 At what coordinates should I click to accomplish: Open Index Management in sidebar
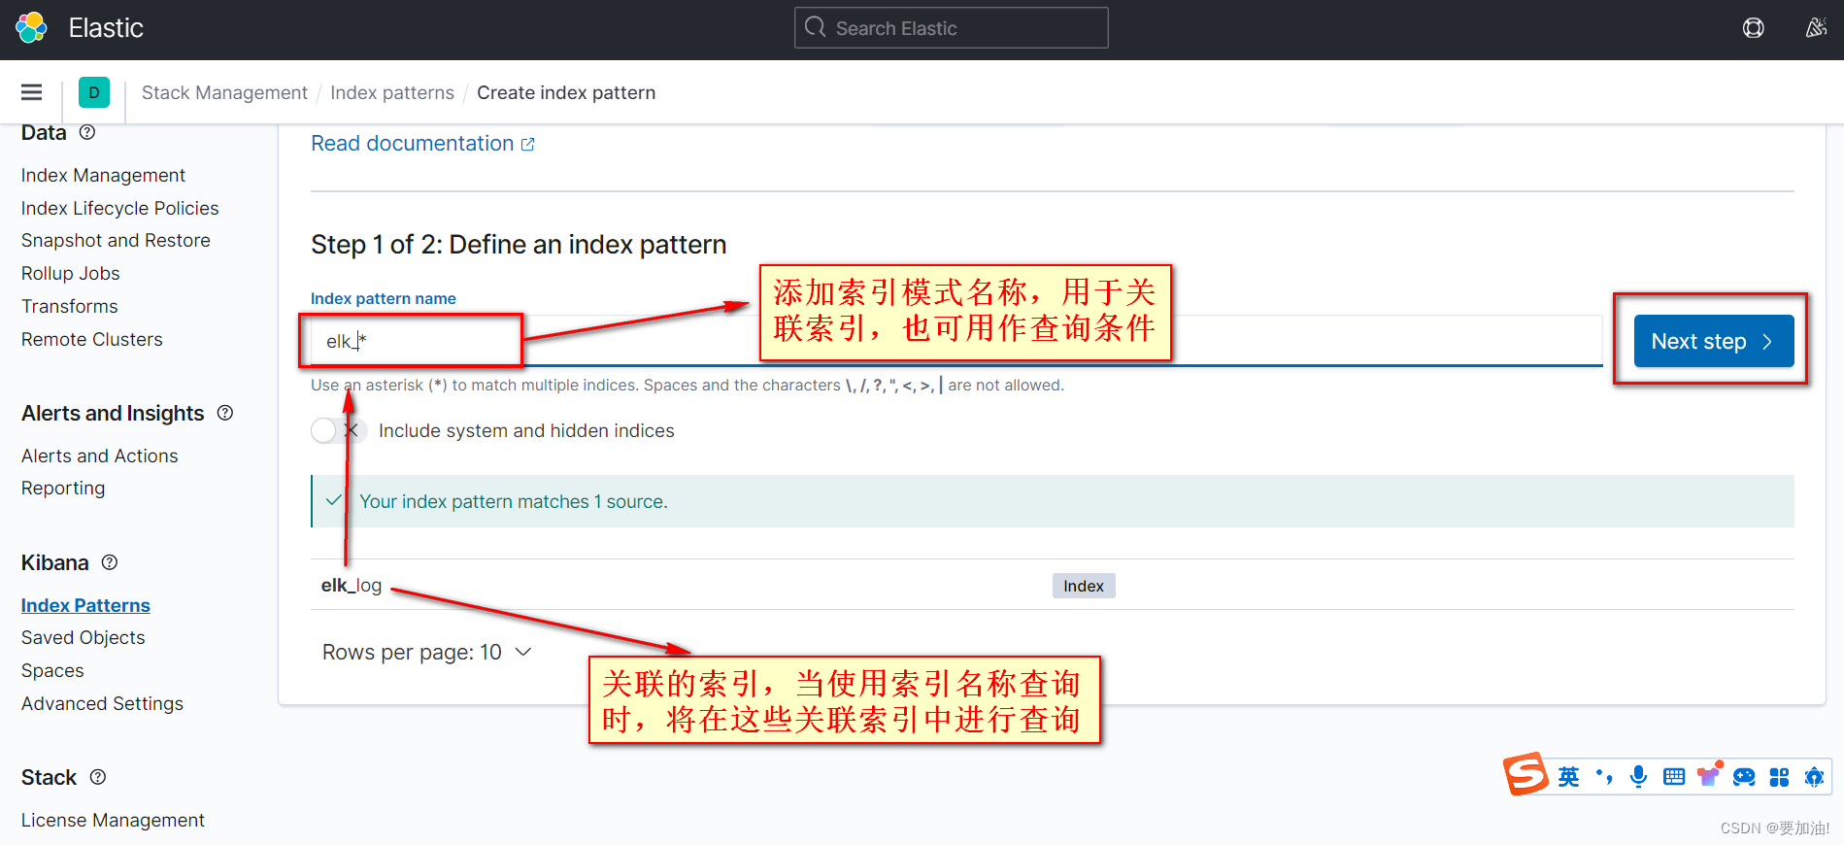pyautogui.click(x=103, y=175)
